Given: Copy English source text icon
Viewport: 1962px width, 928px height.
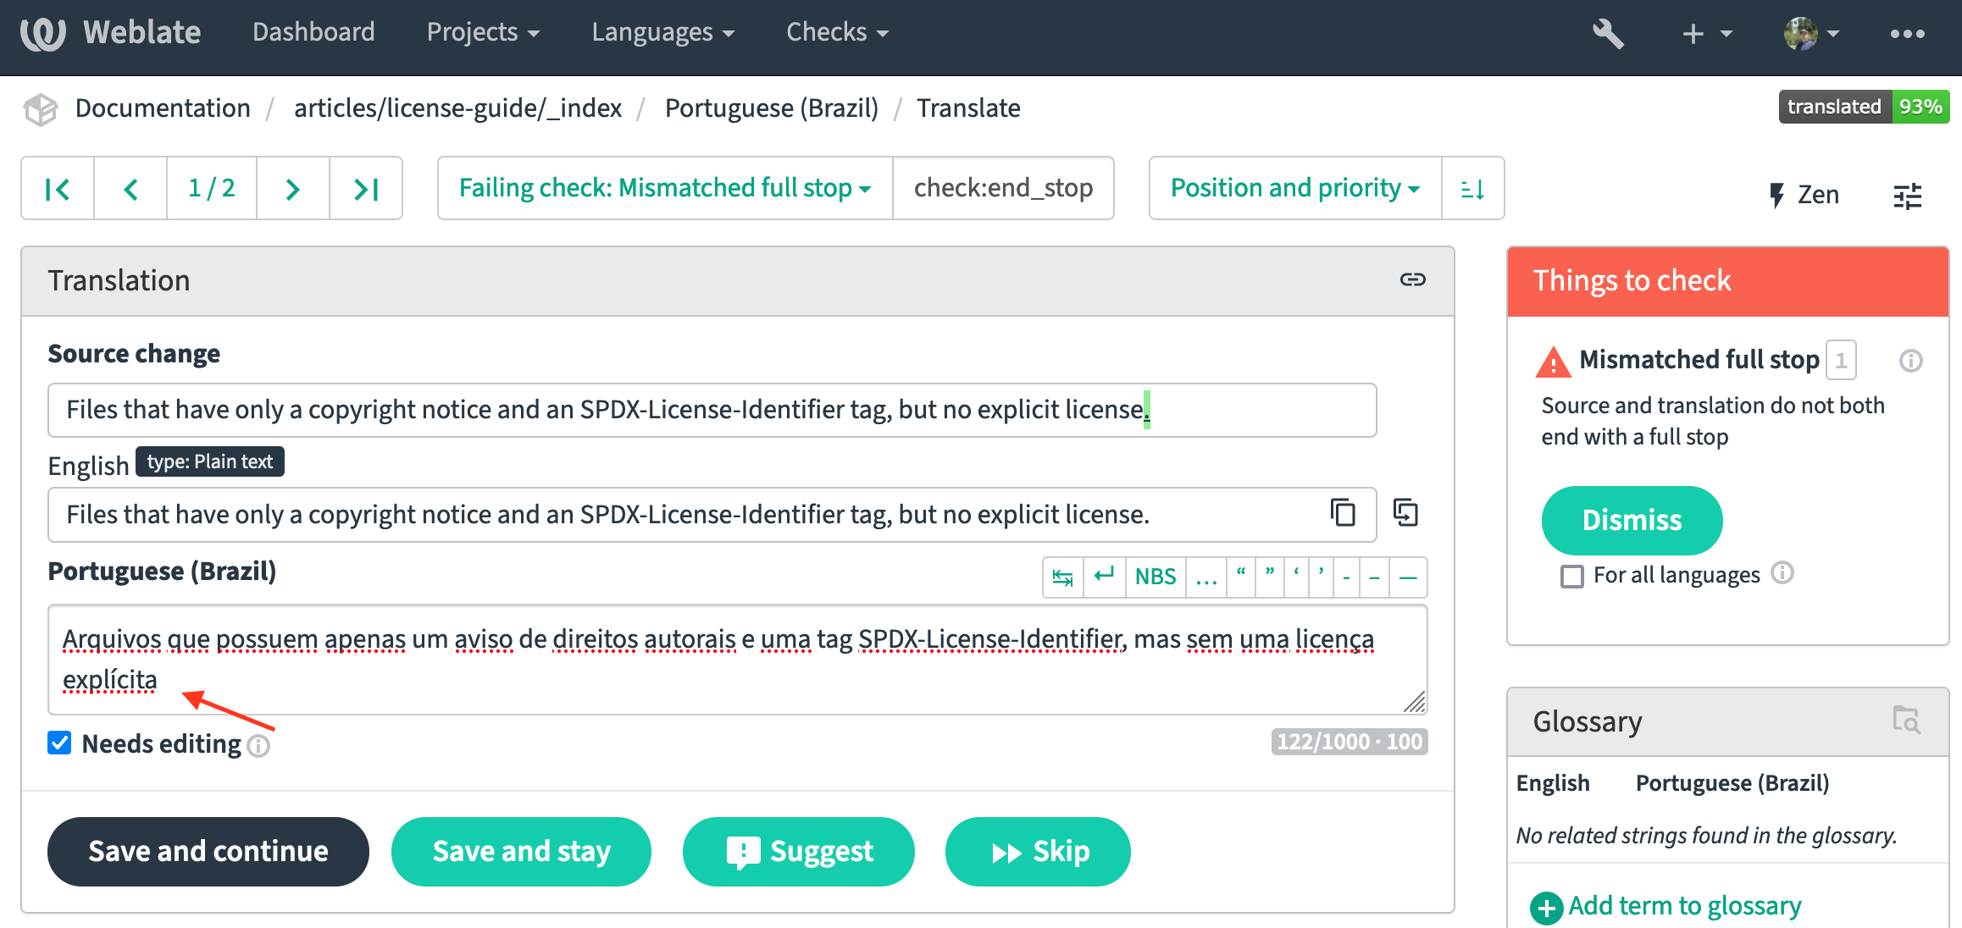Looking at the screenshot, I should (x=1343, y=513).
